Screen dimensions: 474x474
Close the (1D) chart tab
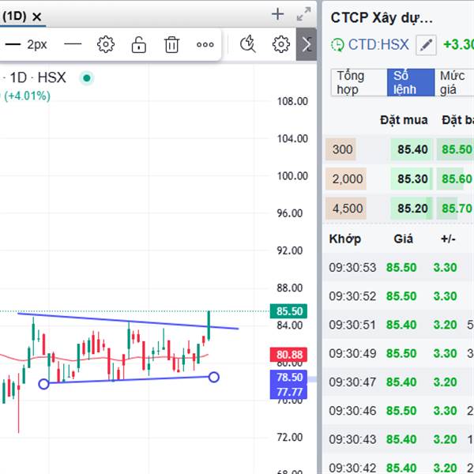(x=36, y=17)
